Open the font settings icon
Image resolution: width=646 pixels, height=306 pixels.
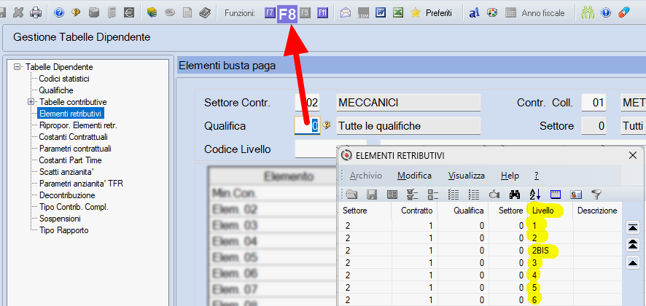(x=474, y=13)
